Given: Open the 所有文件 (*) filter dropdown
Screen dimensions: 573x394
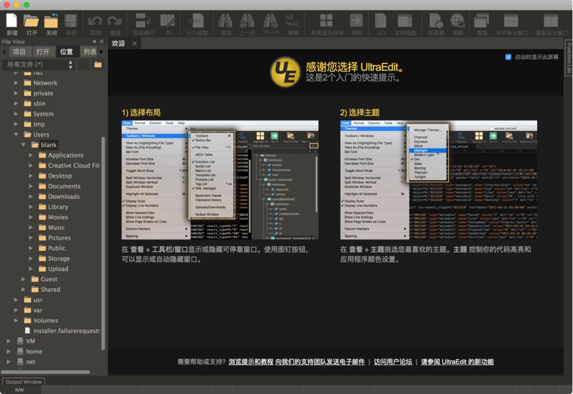Looking at the screenshot, I should (x=39, y=65).
